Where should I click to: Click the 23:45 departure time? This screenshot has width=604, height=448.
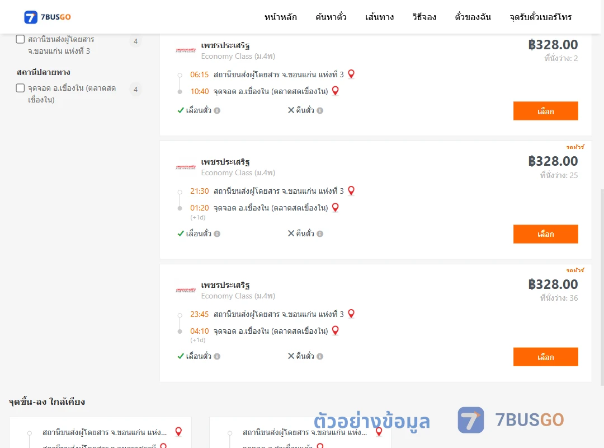(x=199, y=315)
